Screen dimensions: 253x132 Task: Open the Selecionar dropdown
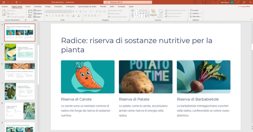tap(195, 16)
